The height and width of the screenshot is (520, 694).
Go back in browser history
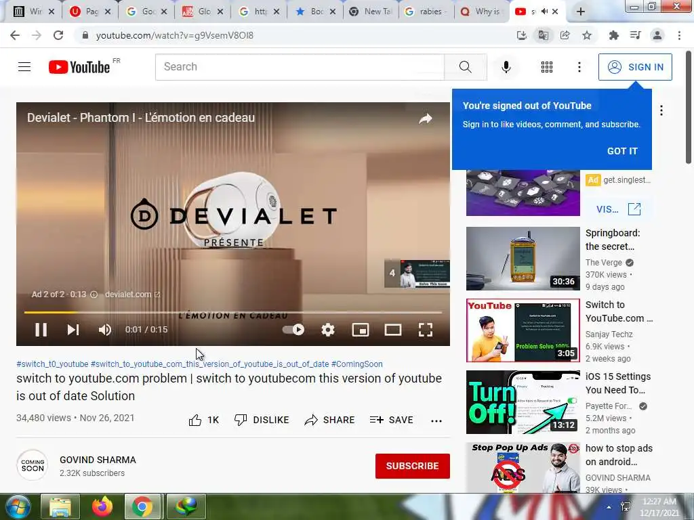coord(15,35)
